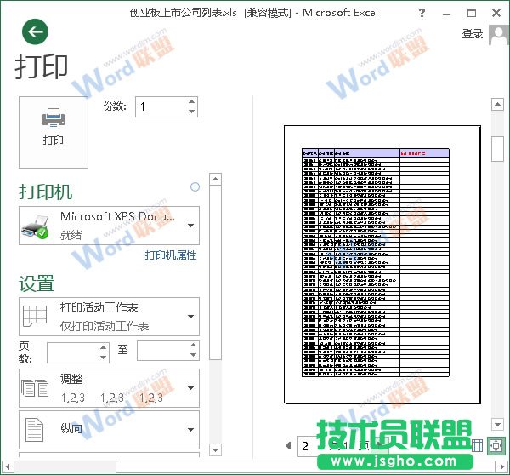Viewport: 510px width, 475px height.
Task: Minimize the Excel window
Action: click(x=446, y=14)
